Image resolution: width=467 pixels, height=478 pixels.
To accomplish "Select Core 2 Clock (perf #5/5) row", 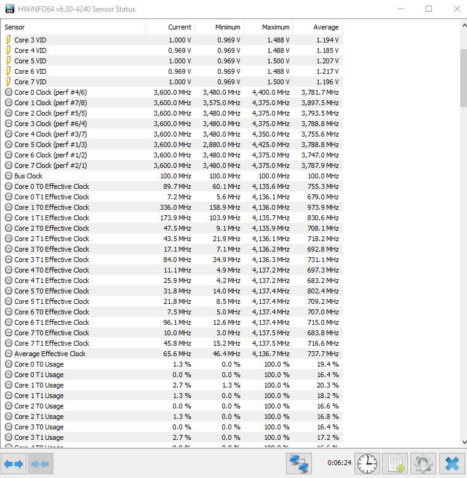I will point(172,113).
